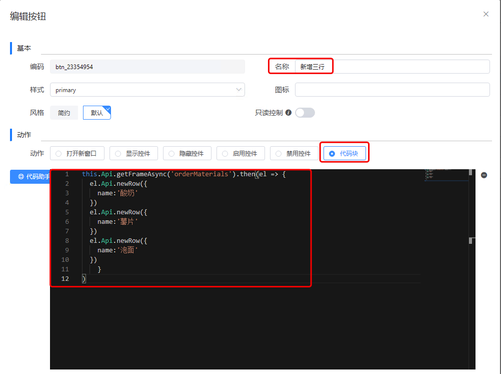
Task: Click the minus icon beside code editor
Action: [483, 175]
